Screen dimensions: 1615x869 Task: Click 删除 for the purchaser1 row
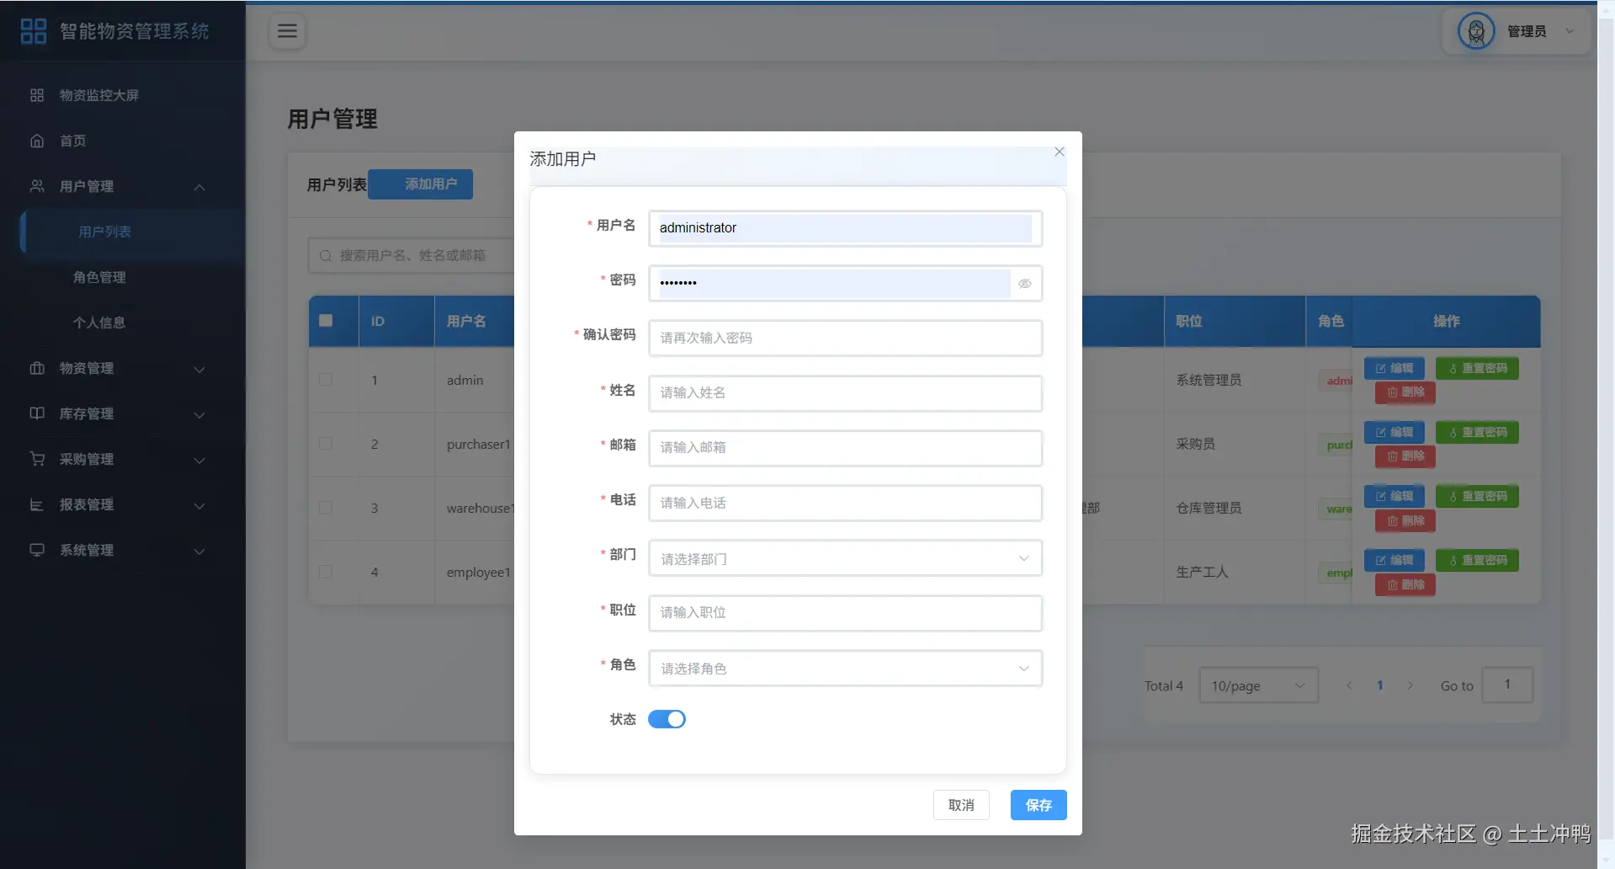pyautogui.click(x=1405, y=456)
